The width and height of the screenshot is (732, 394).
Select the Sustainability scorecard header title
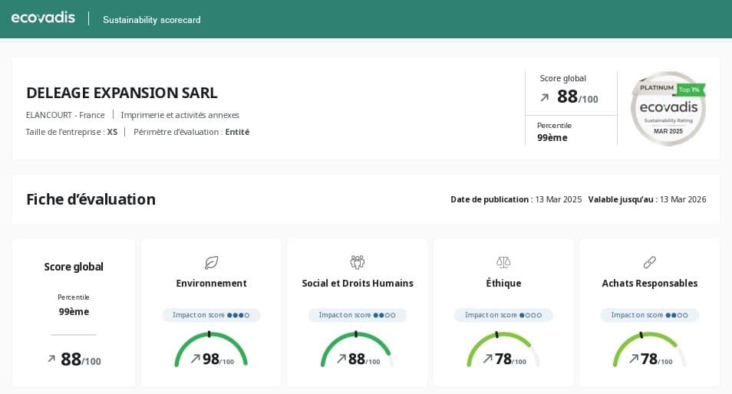[x=152, y=20]
